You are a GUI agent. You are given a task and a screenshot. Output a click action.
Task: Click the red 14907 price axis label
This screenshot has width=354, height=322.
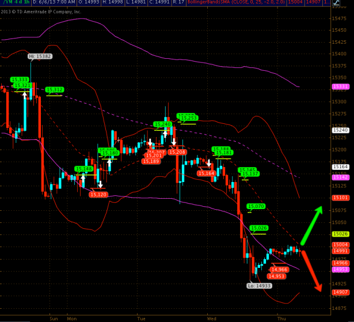pyautogui.click(x=340, y=292)
